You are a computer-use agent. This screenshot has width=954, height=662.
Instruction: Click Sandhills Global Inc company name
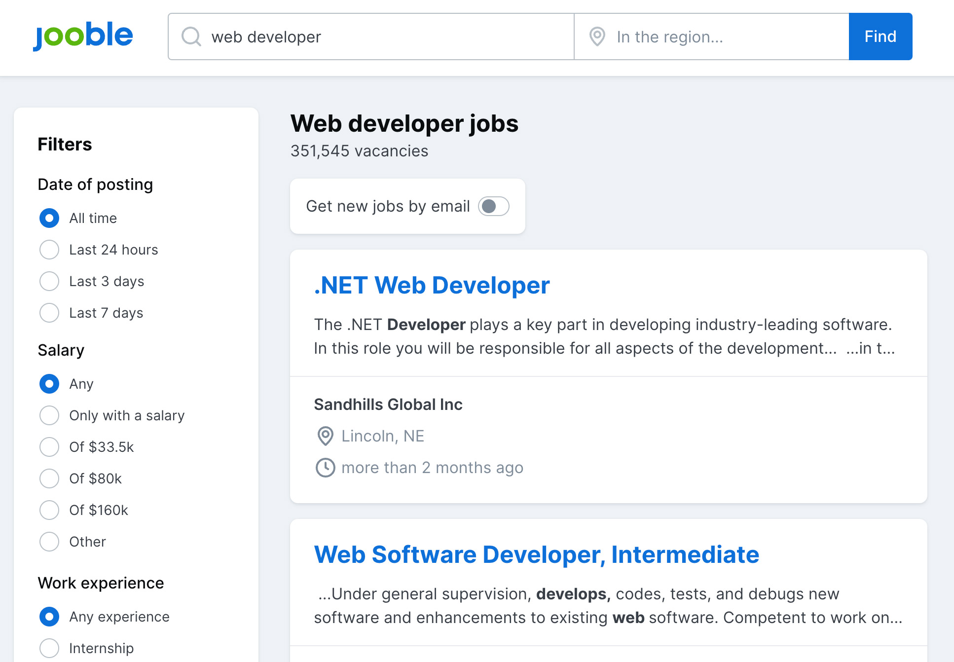[x=388, y=405]
